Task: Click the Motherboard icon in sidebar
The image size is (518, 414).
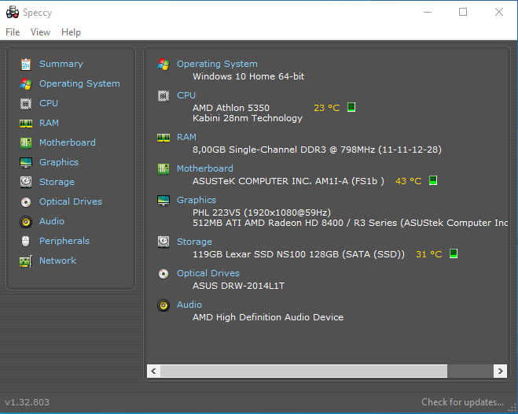Action: click(26, 142)
